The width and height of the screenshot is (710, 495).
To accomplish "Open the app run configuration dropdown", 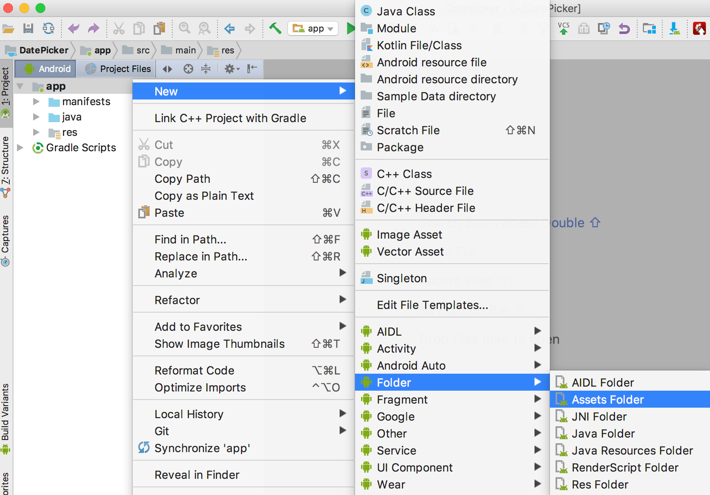I will pos(313,28).
